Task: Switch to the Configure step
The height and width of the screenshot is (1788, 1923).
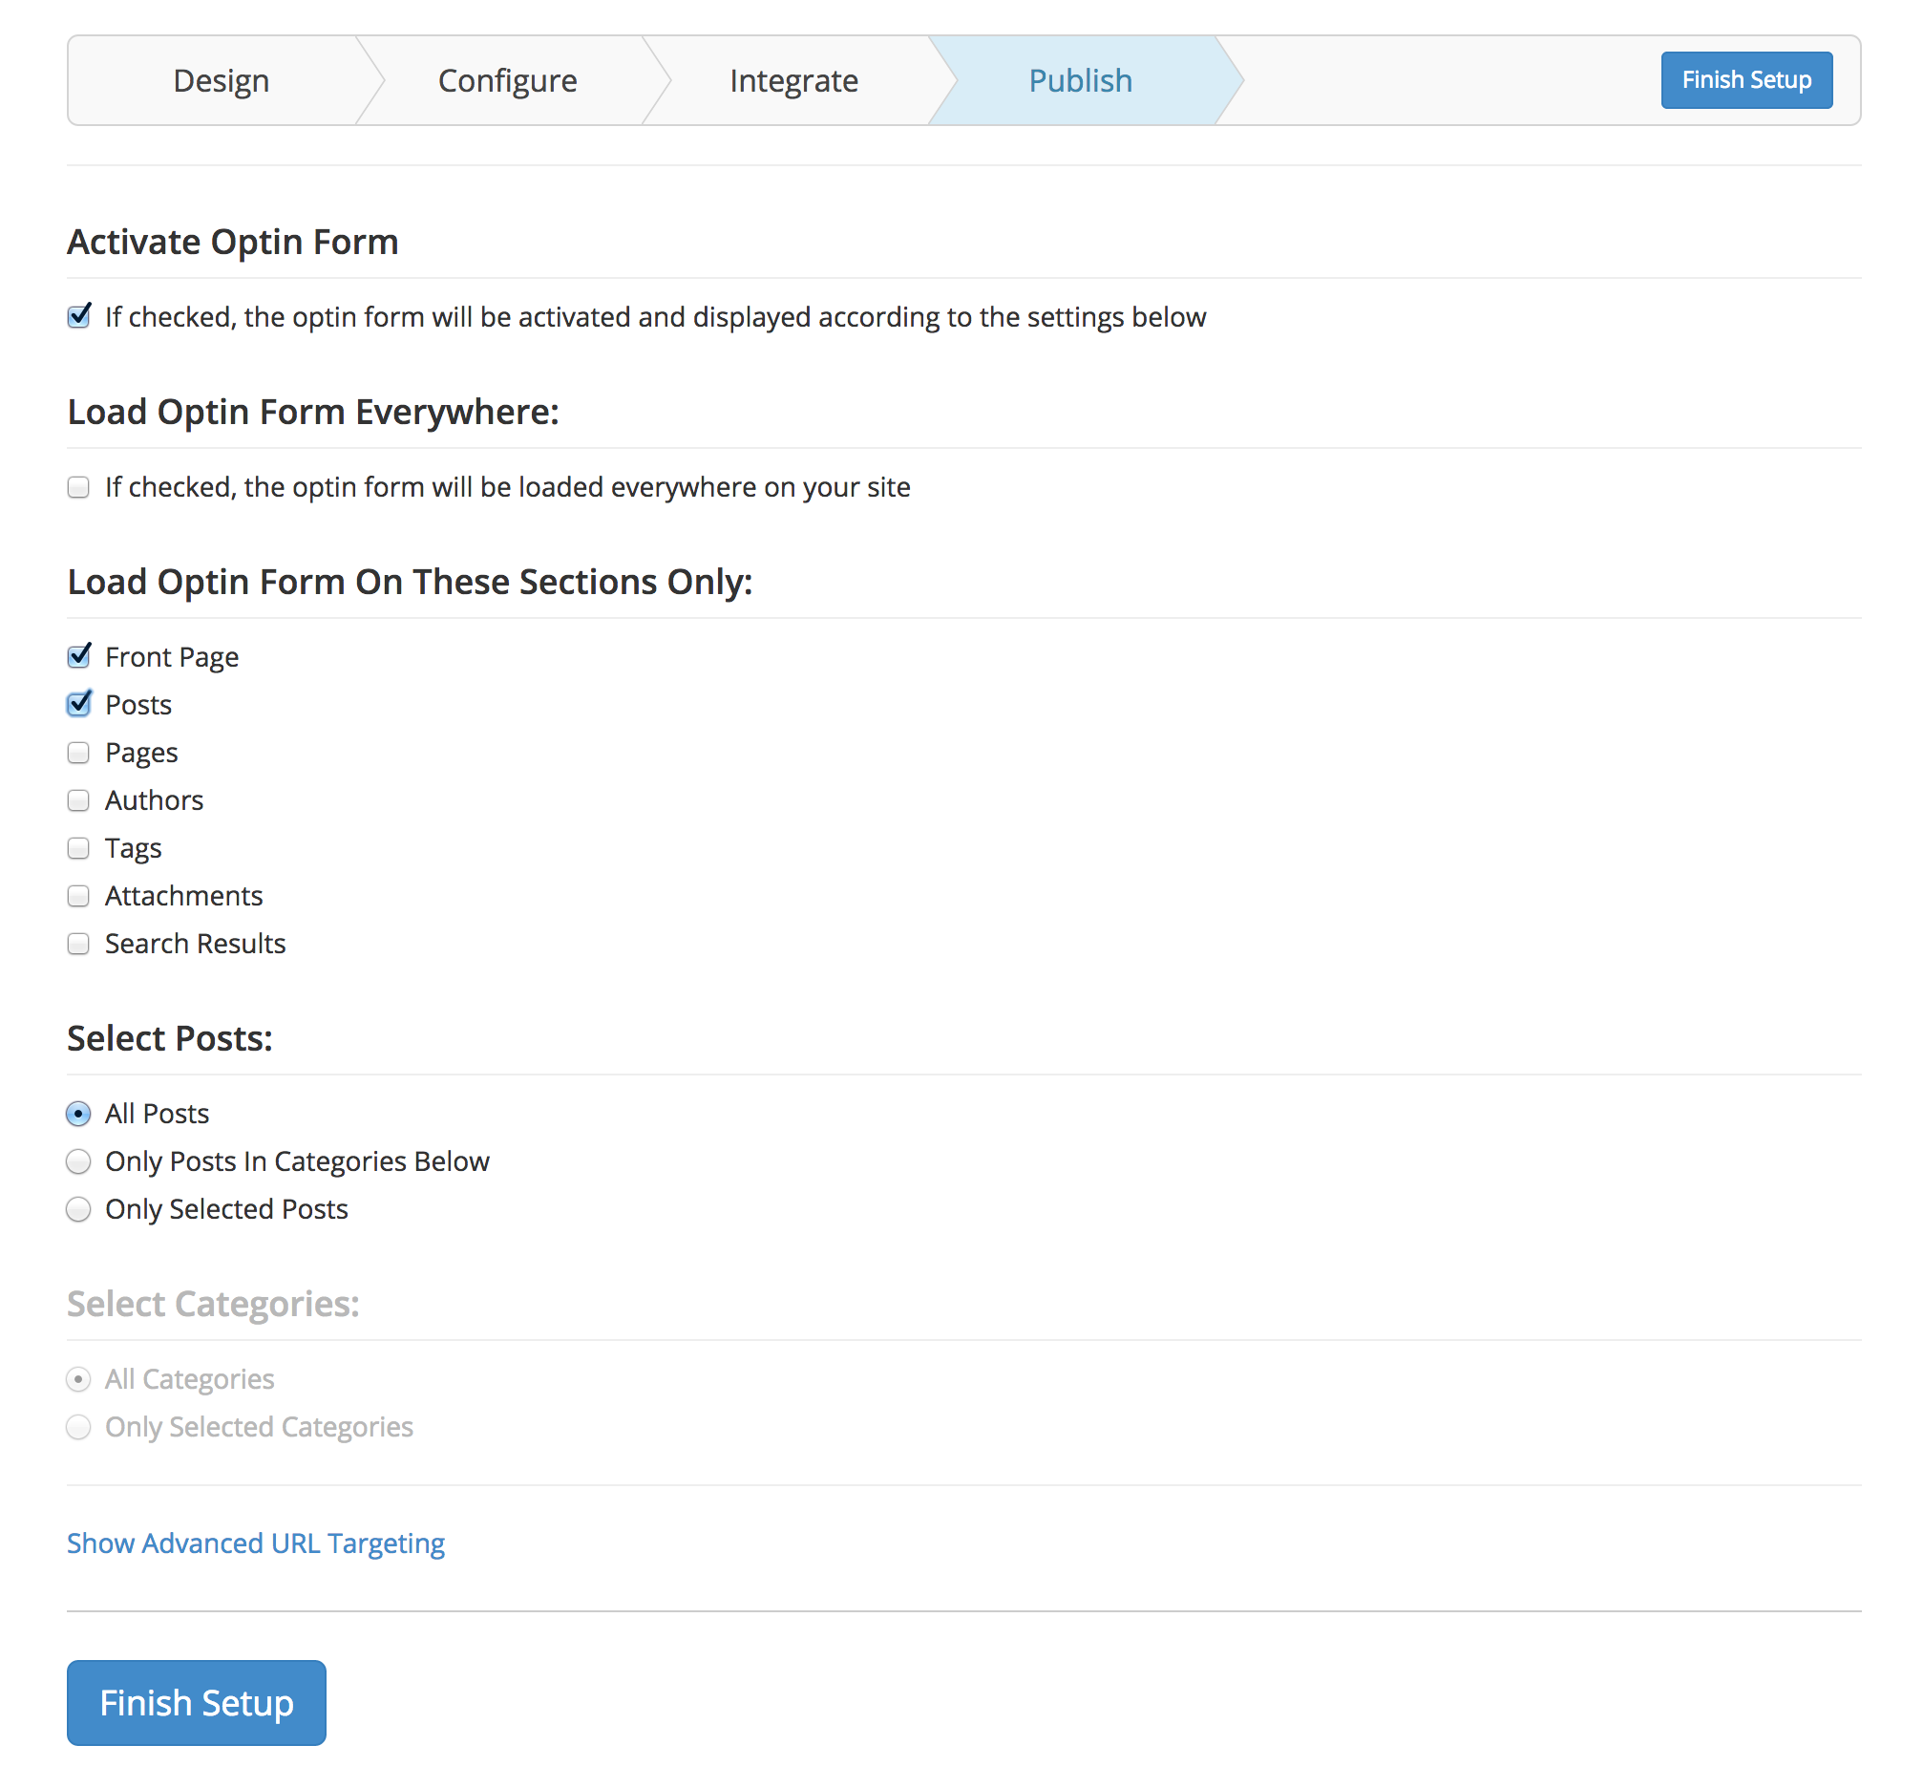Action: 507,80
